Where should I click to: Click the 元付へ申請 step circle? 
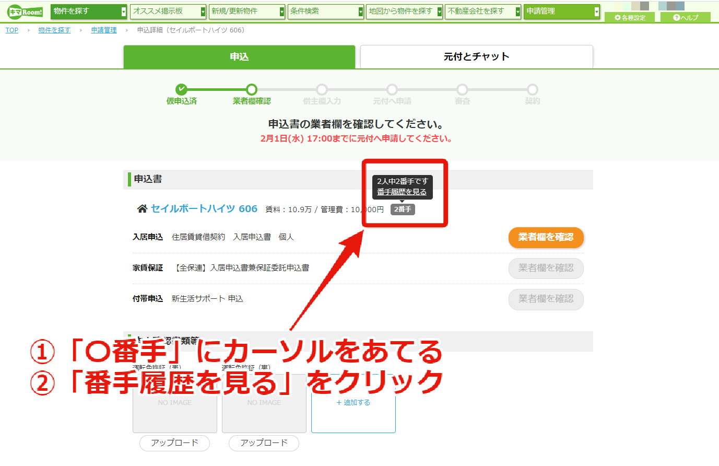(392, 89)
